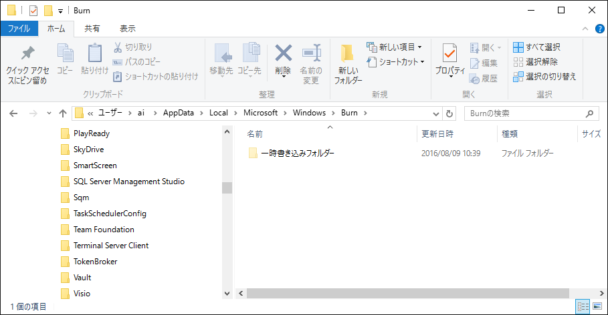Screen dimensions: 608x315
Task: Switch to large icons view button
Action: (x=597, y=306)
